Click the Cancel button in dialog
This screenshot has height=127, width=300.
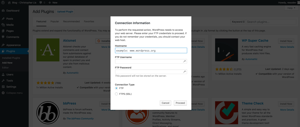coord(165,103)
